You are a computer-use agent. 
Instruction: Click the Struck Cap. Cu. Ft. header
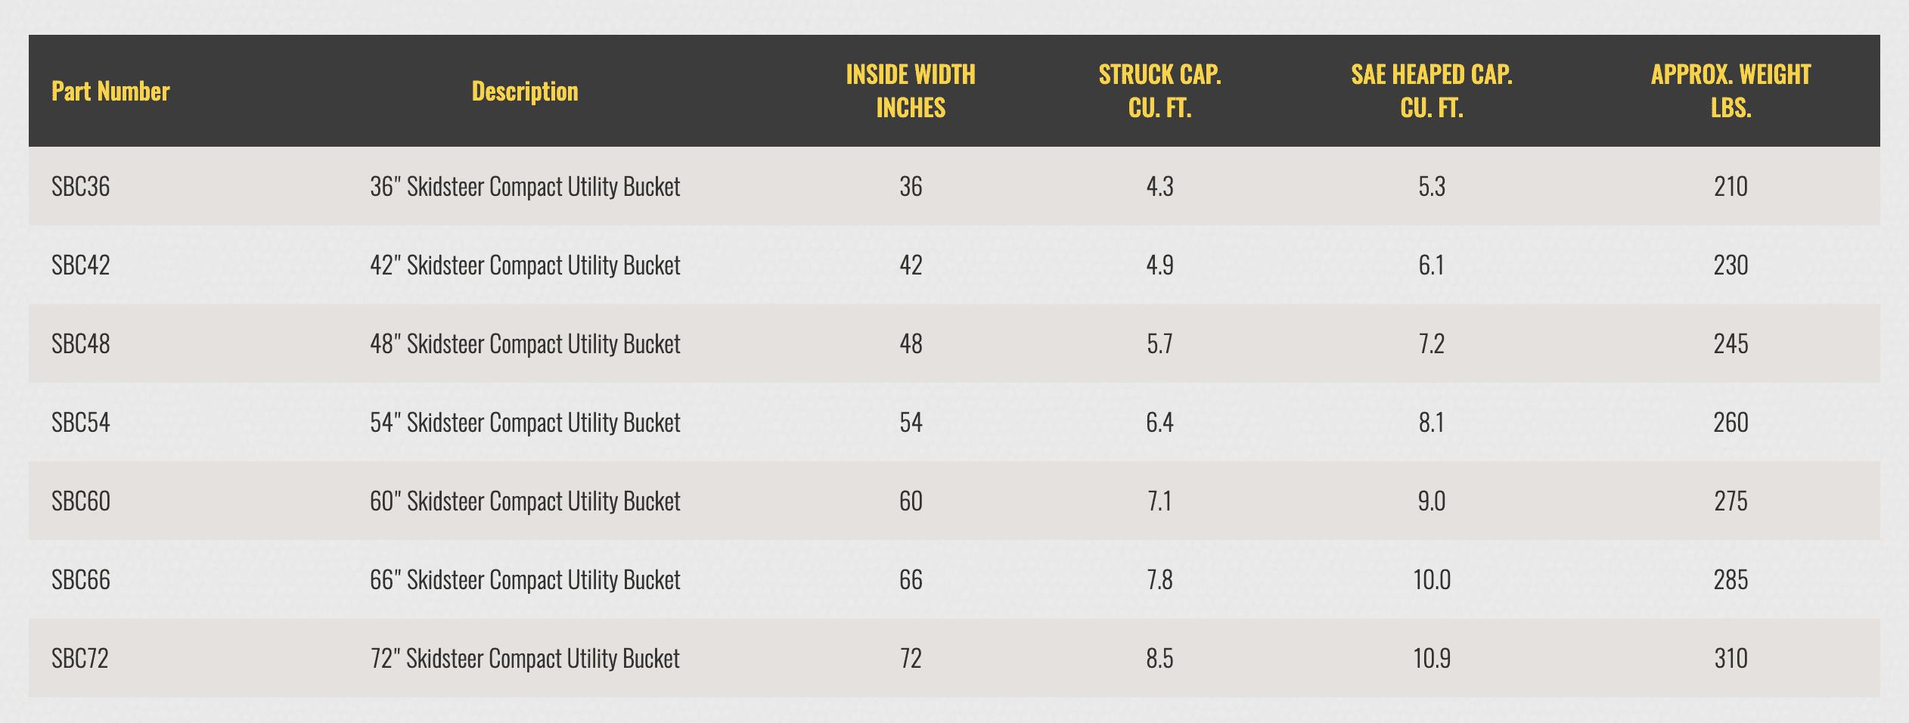[1159, 92]
